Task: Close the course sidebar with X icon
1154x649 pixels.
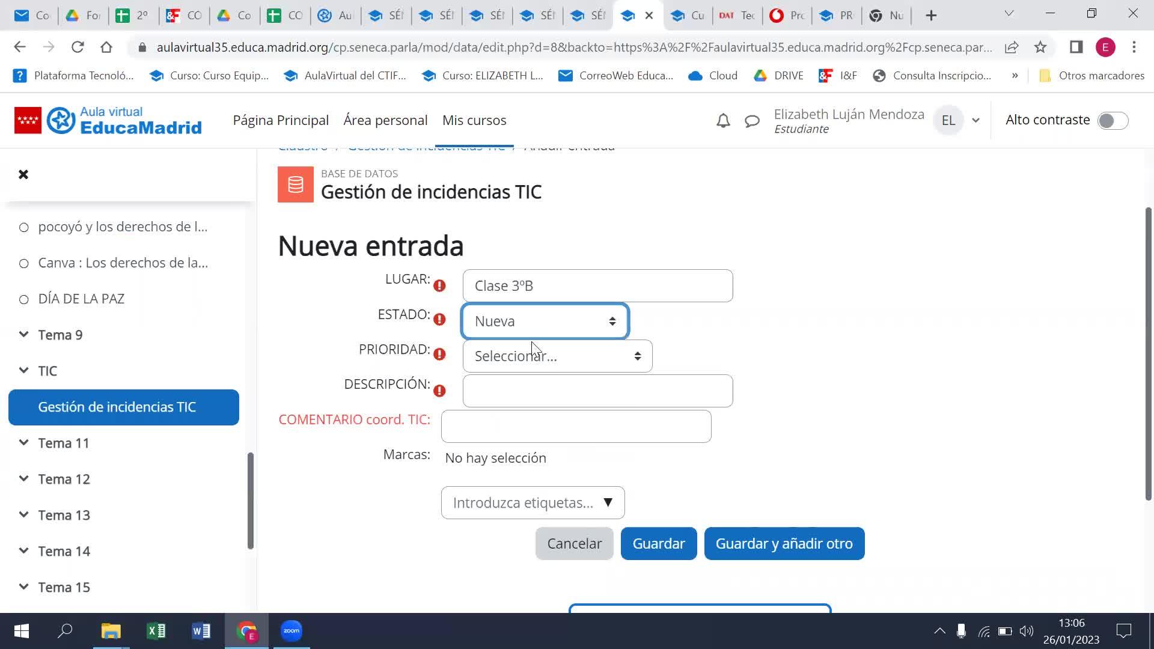Action: point(23,174)
